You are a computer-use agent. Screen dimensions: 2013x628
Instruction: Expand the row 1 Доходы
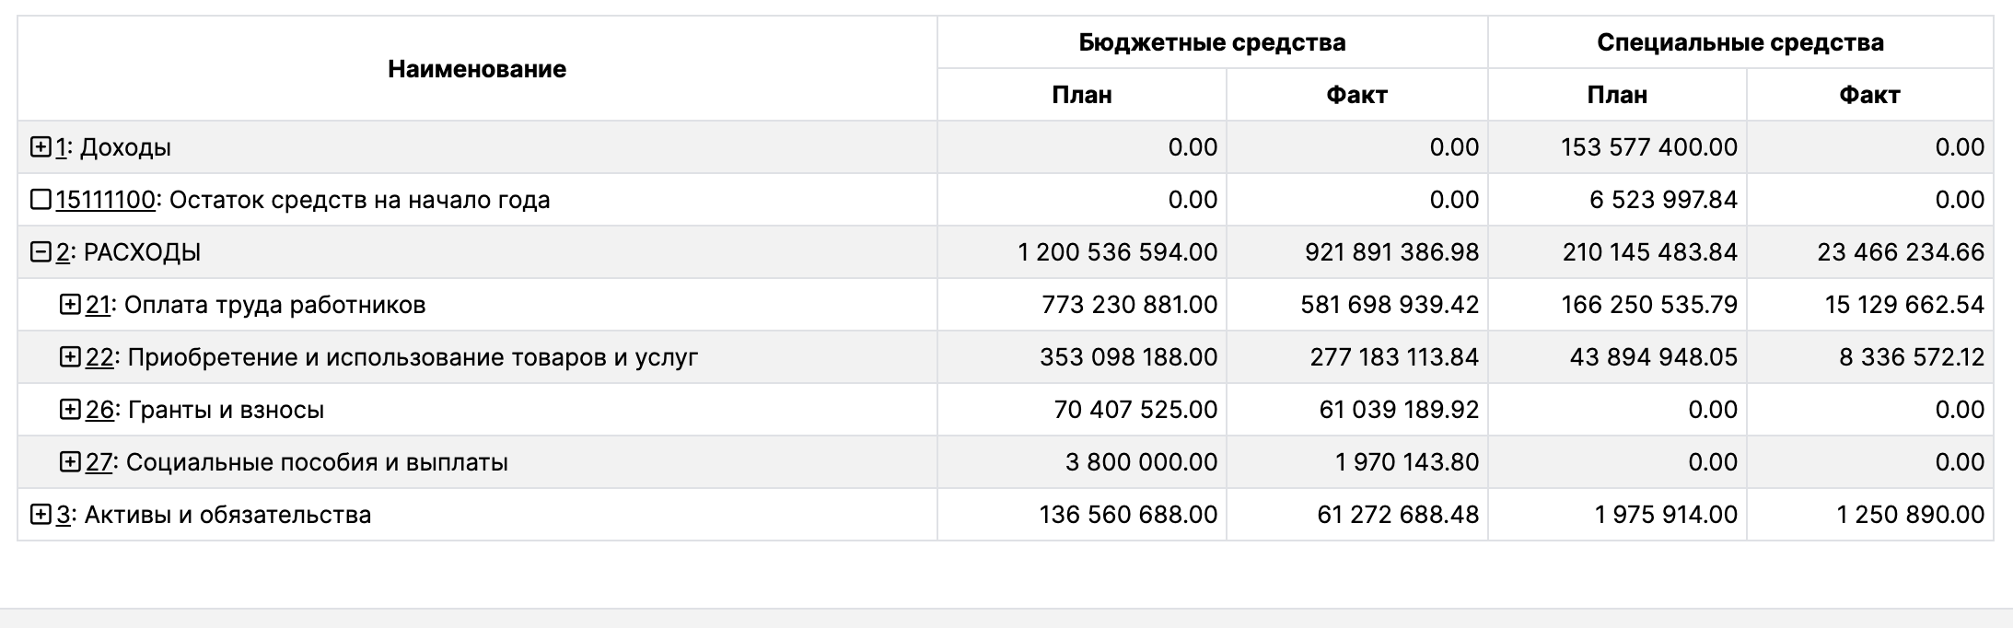[x=41, y=147]
